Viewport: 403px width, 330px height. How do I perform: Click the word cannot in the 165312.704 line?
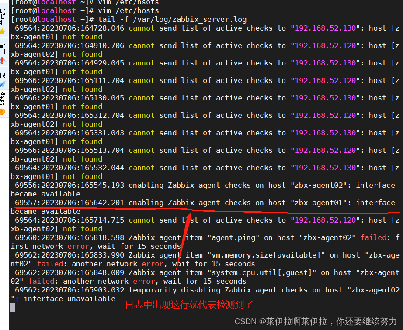click(x=142, y=115)
